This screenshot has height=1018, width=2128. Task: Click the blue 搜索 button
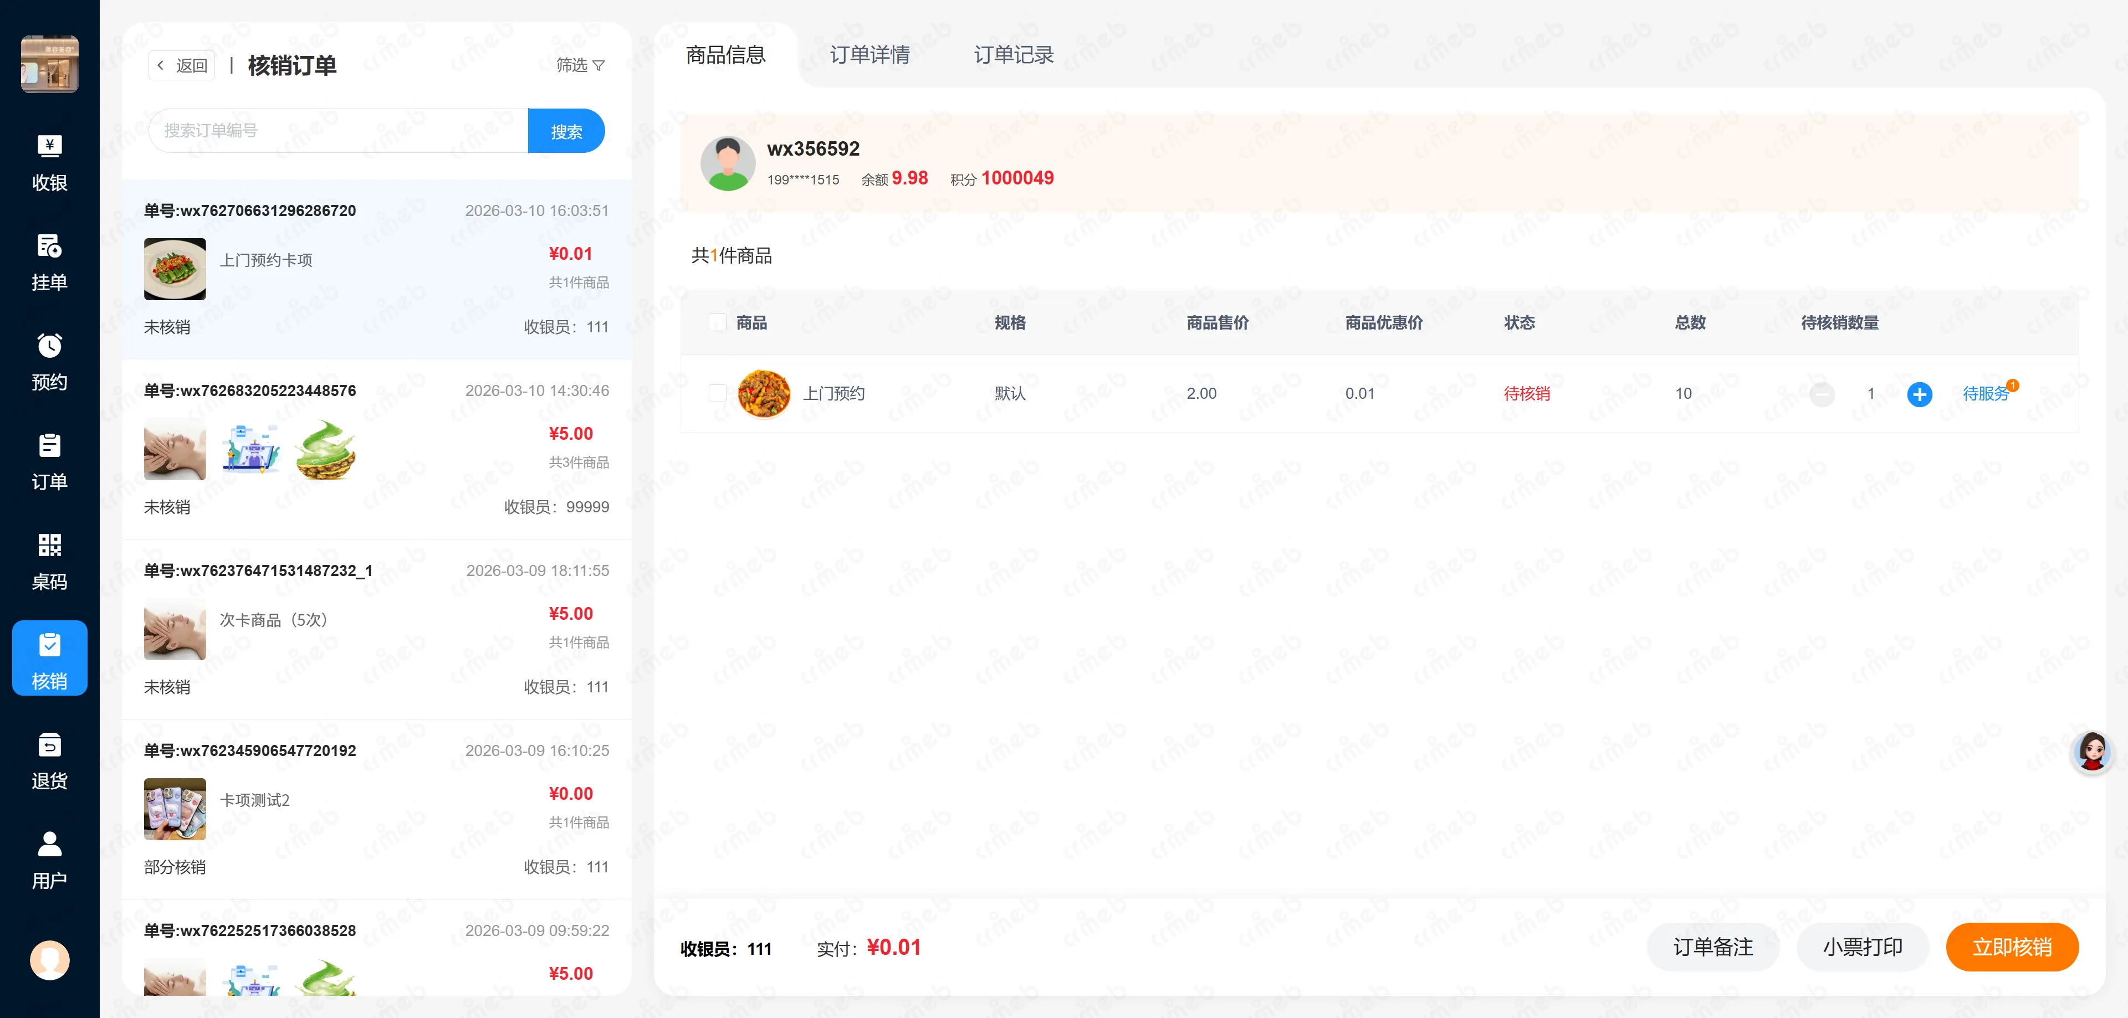coord(566,131)
